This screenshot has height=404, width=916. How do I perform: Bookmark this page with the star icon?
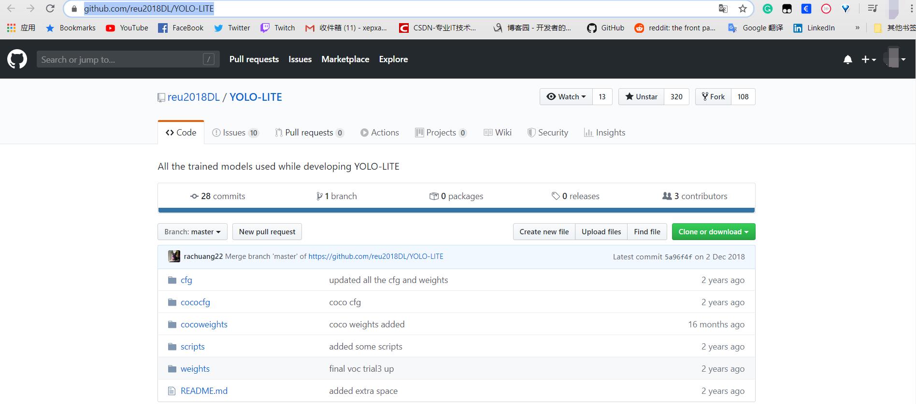[743, 8]
